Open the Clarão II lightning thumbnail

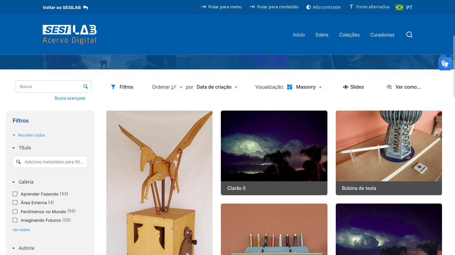[x=274, y=146]
